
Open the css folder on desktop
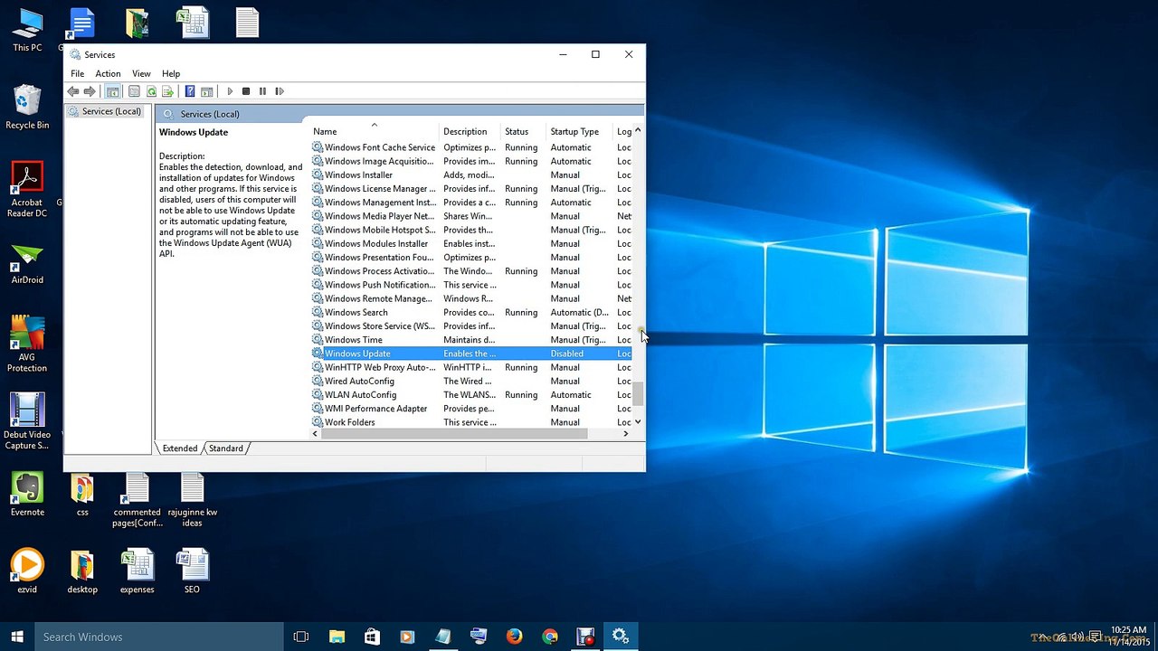[82, 495]
